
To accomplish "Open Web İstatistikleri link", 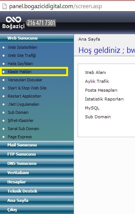I will click(22, 47).
